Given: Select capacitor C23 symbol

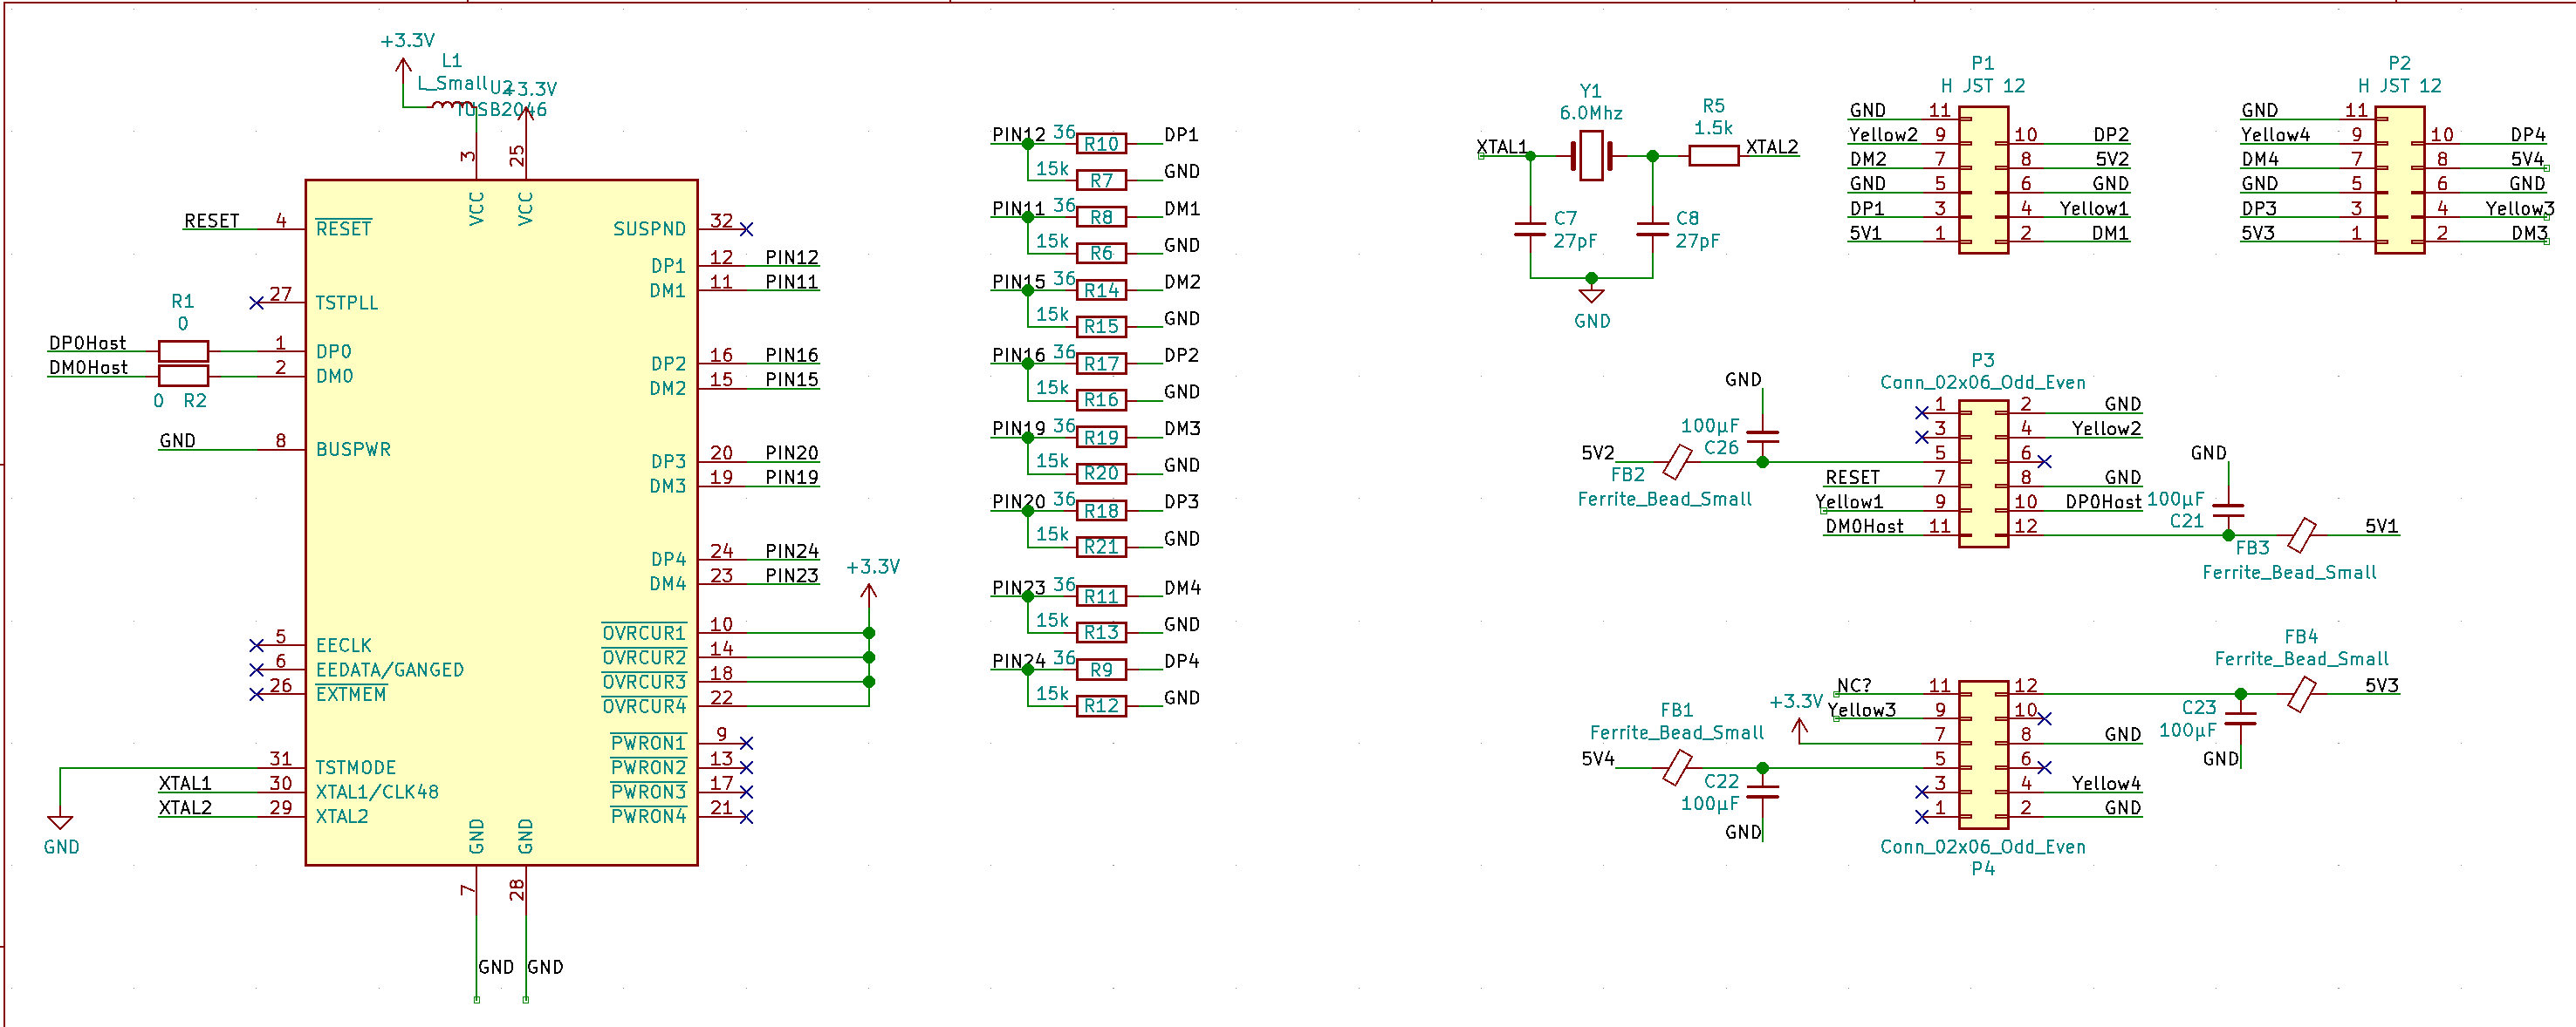Looking at the screenshot, I should [2240, 718].
